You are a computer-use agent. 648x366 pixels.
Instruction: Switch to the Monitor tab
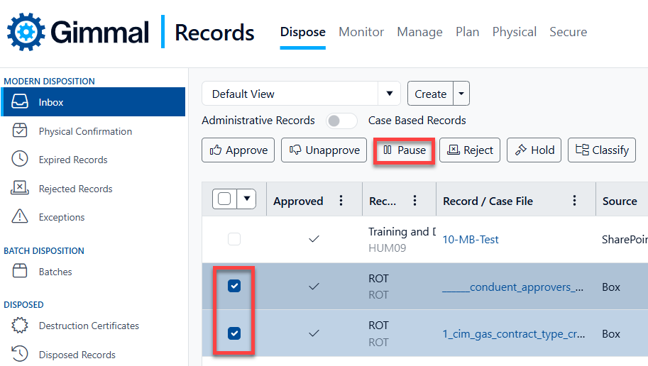point(361,32)
